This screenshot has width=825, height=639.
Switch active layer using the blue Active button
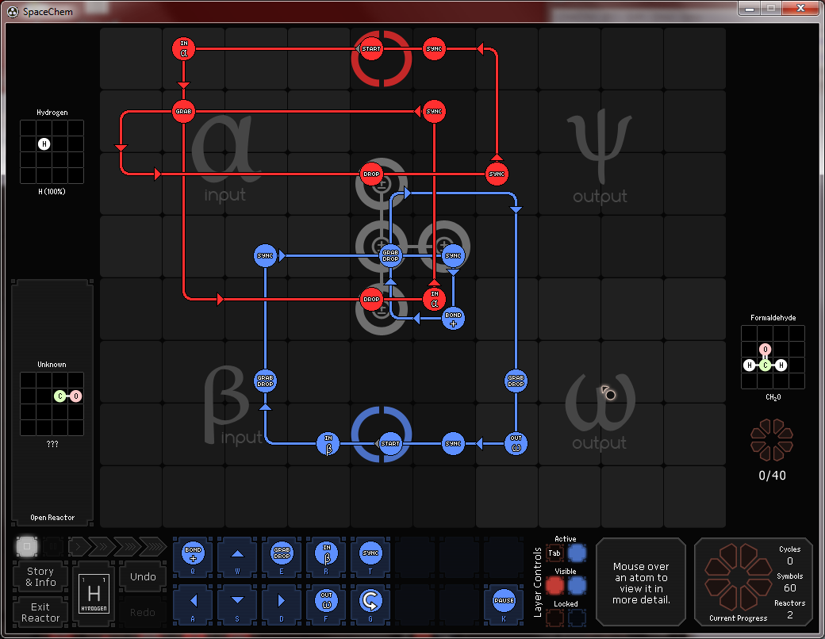pyautogui.click(x=577, y=553)
